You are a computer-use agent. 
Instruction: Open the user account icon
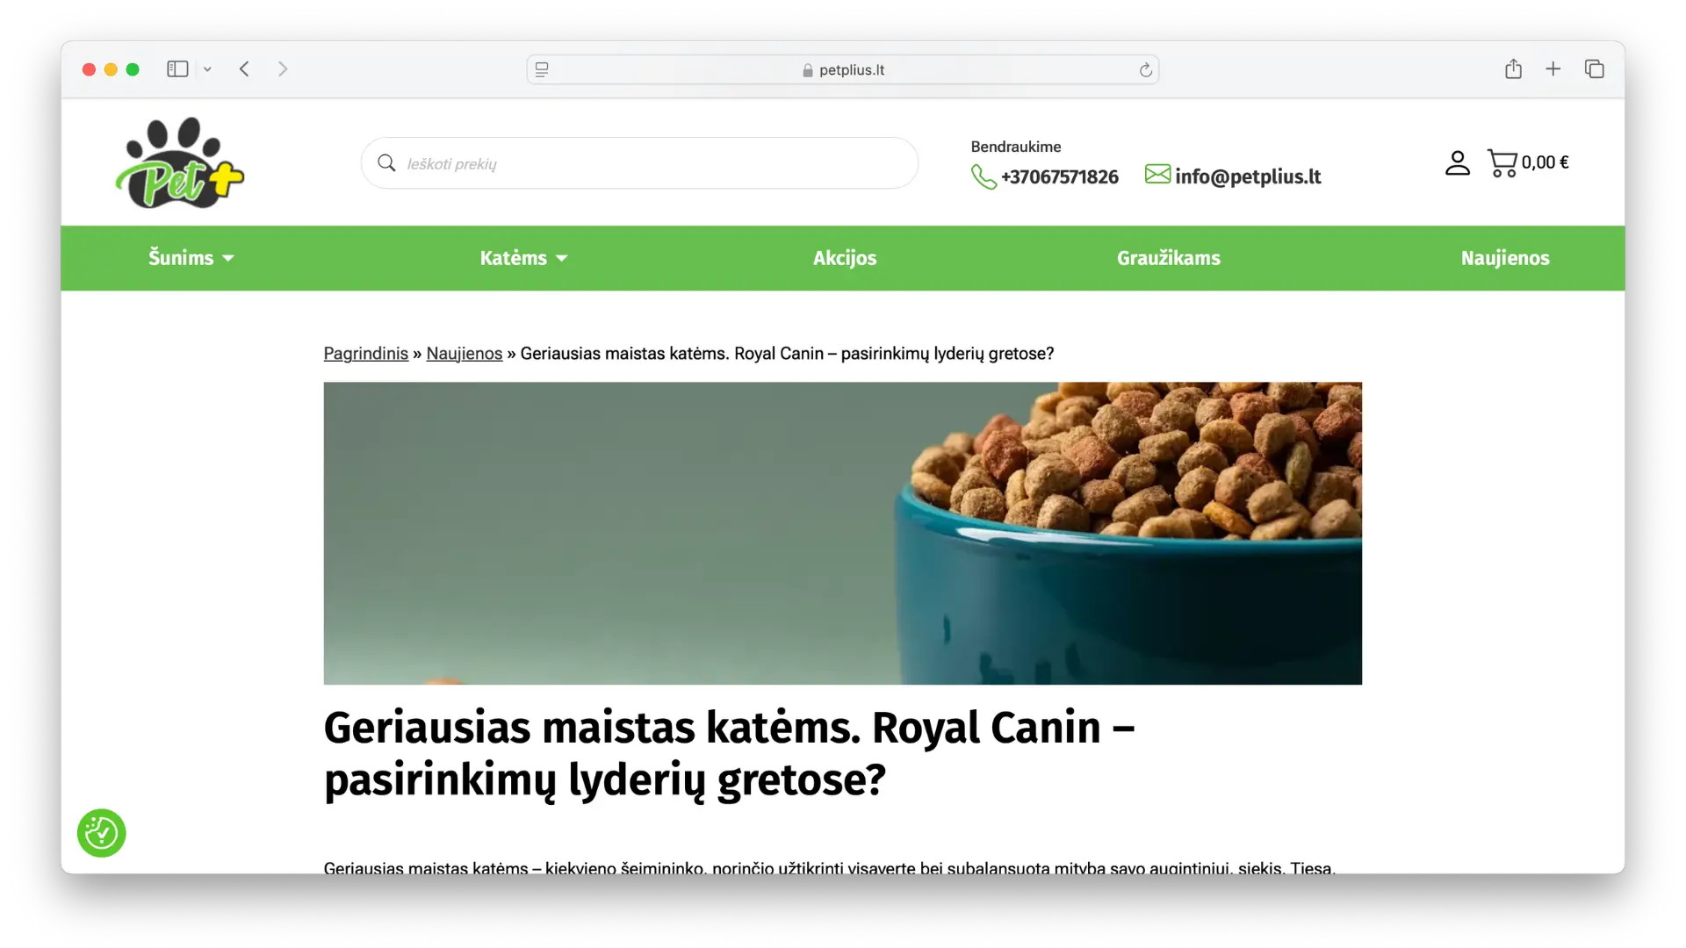(x=1457, y=162)
